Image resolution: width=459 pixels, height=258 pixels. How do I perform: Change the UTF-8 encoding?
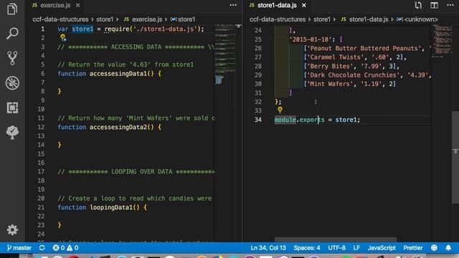tap(336, 248)
